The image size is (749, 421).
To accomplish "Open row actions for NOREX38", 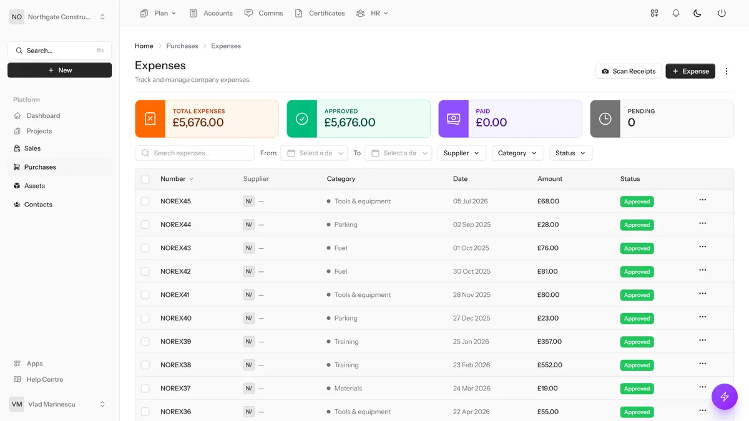I will [x=702, y=364].
